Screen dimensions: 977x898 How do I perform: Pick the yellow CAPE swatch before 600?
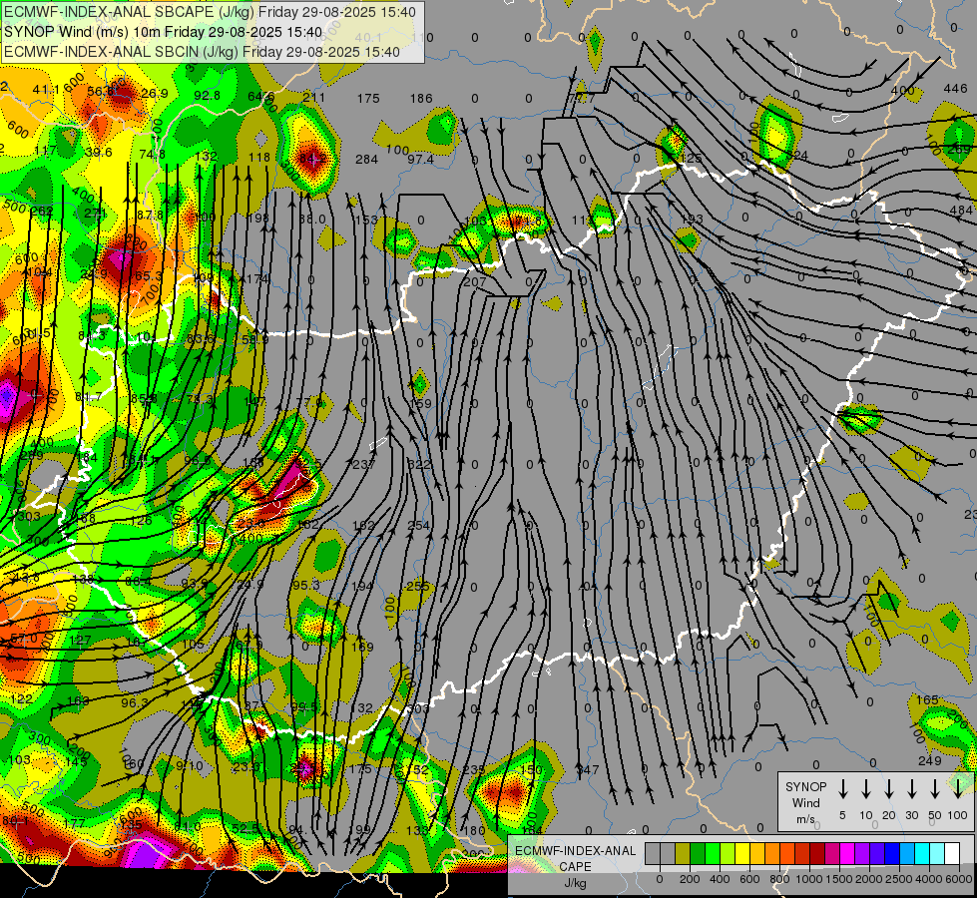(742, 853)
